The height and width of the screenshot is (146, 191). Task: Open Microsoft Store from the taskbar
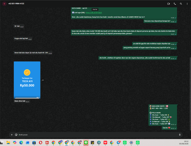coord(34,143)
